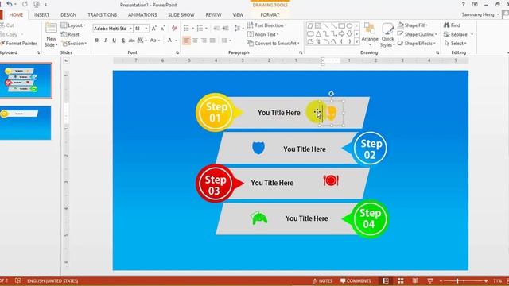The height and width of the screenshot is (286, 509).
Task: Open the font size dropdown
Action: pyautogui.click(x=146, y=29)
